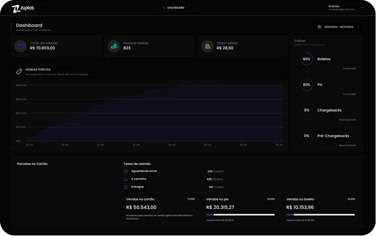Expand the Empresa account dropdown

(362, 8)
